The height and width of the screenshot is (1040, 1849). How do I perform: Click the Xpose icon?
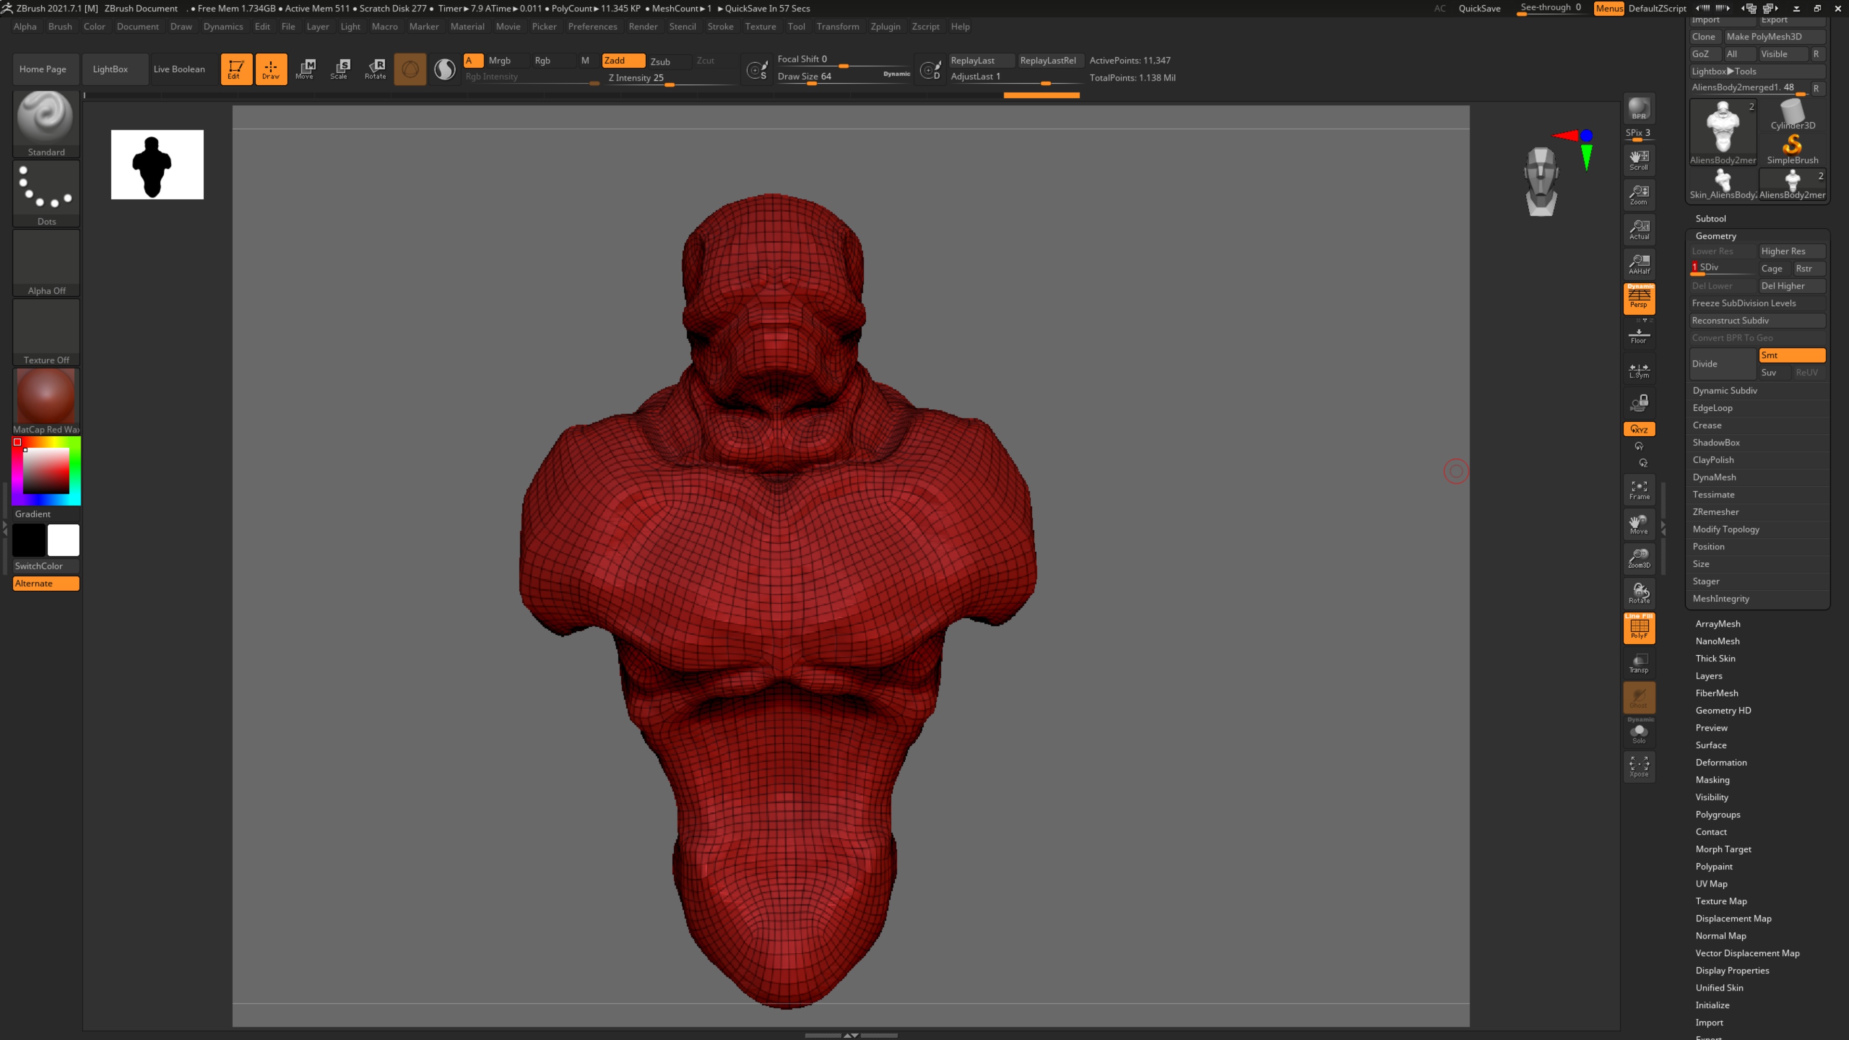click(x=1639, y=767)
